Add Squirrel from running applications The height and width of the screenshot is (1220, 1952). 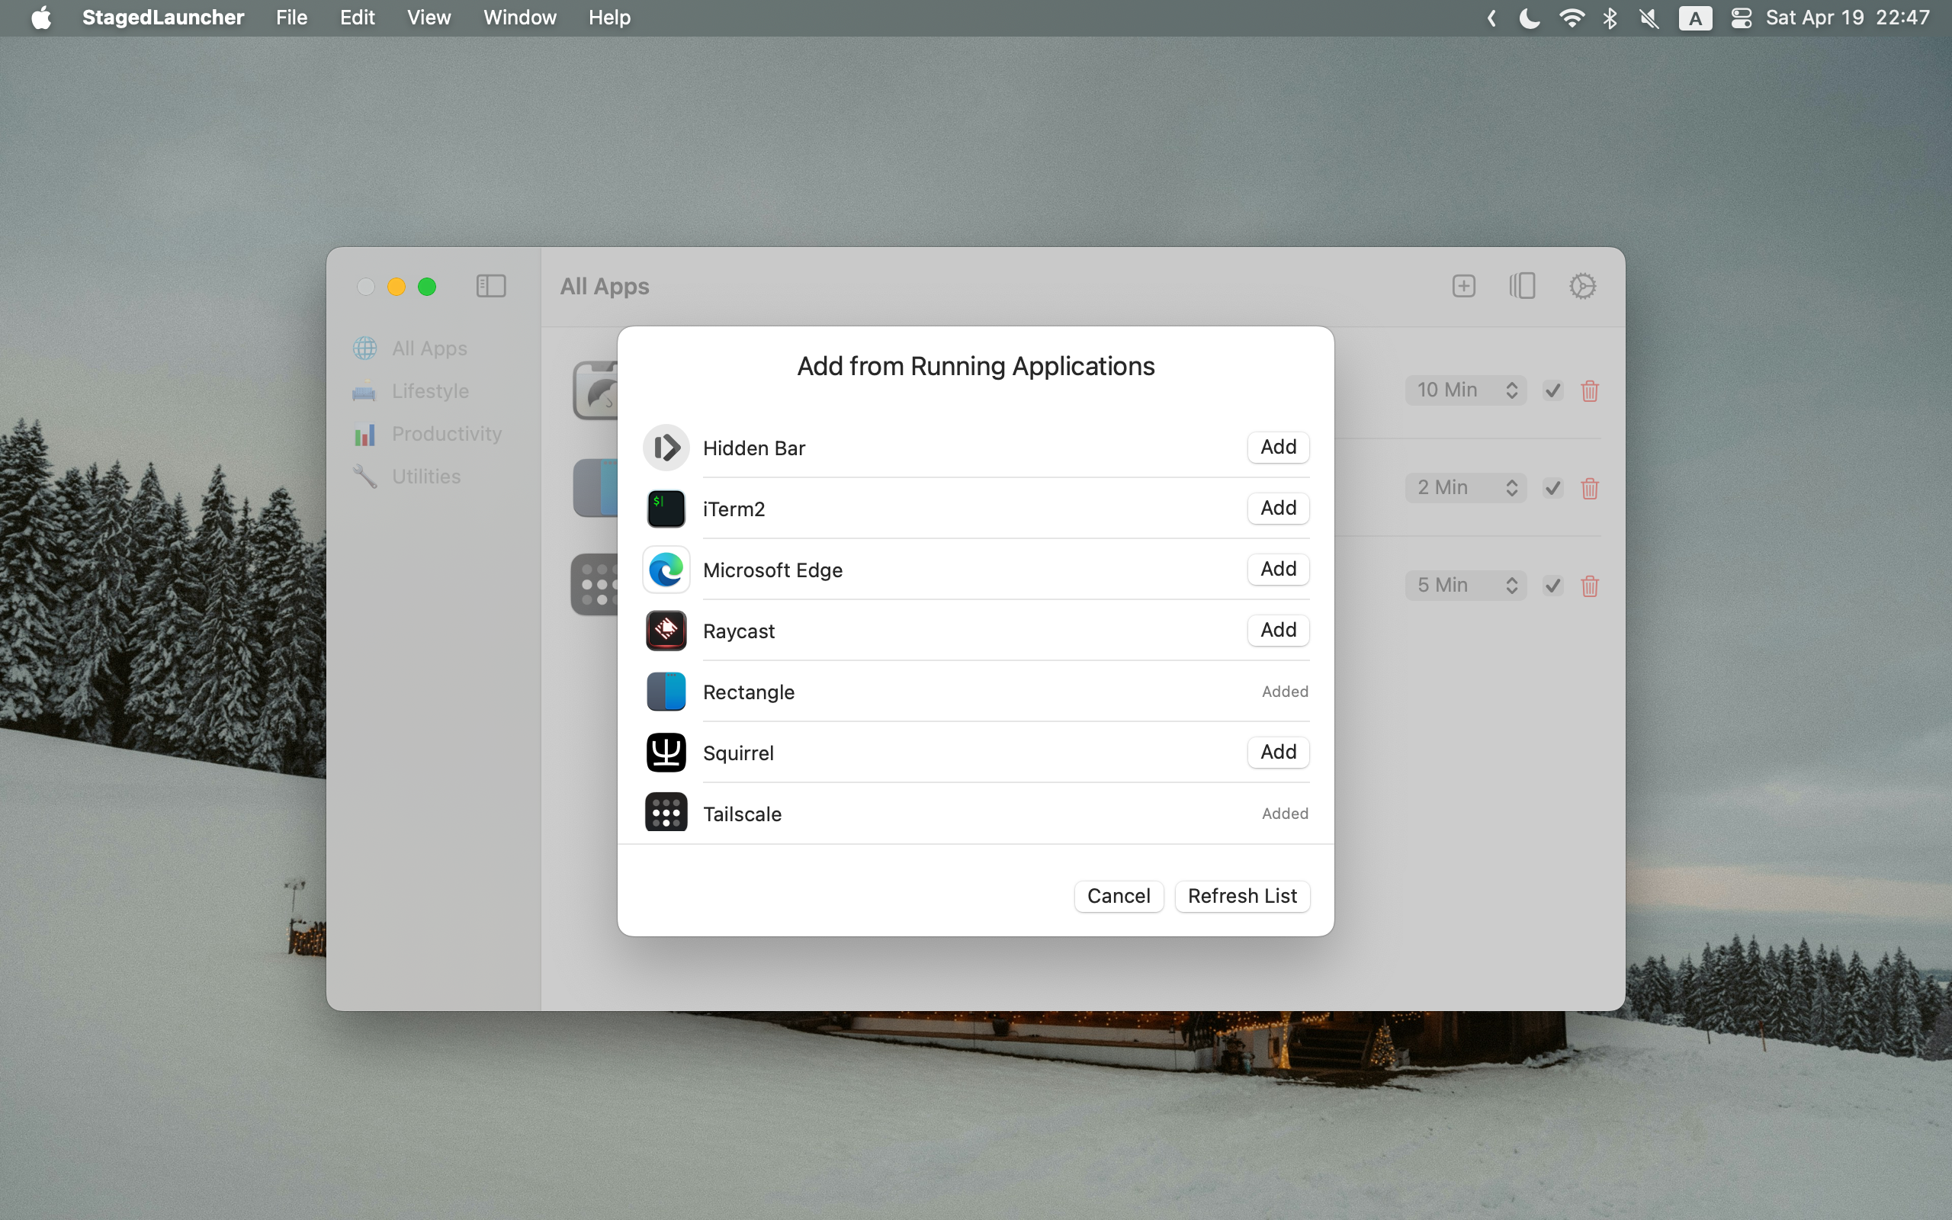(x=1278, y=752)
